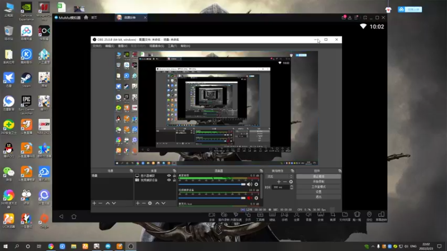The width and height of the screenshot is (447, 251).
Task: Open OBS 设置 settings button
Action: (318, 192)
